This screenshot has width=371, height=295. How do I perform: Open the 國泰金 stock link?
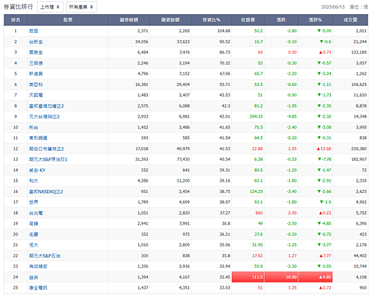click(x=36, y=53)
